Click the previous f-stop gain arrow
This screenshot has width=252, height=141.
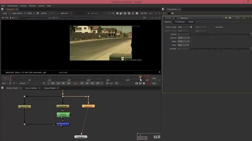pyautogui.click(x=3, y=18)
